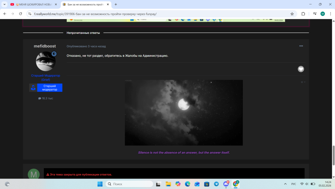
Task: Open Discord from the taskbar
Action: click(x=226, y=184)
